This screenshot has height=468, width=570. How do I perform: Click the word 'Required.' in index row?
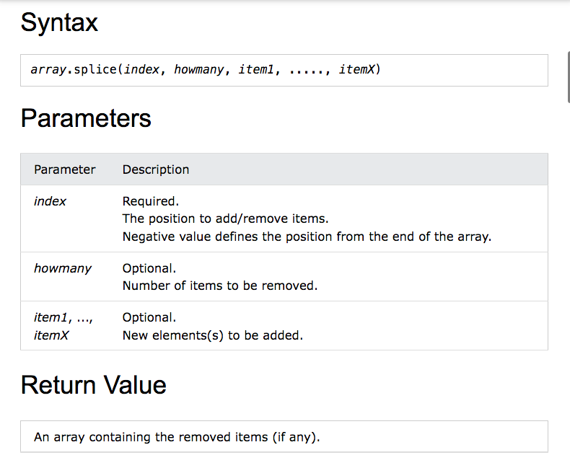coord(151,201)
